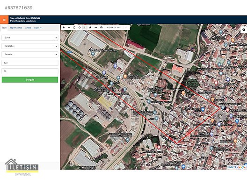Click the refresh map icon
The image size is (247, 185).
pyautogui.click(x=74, y=28)
